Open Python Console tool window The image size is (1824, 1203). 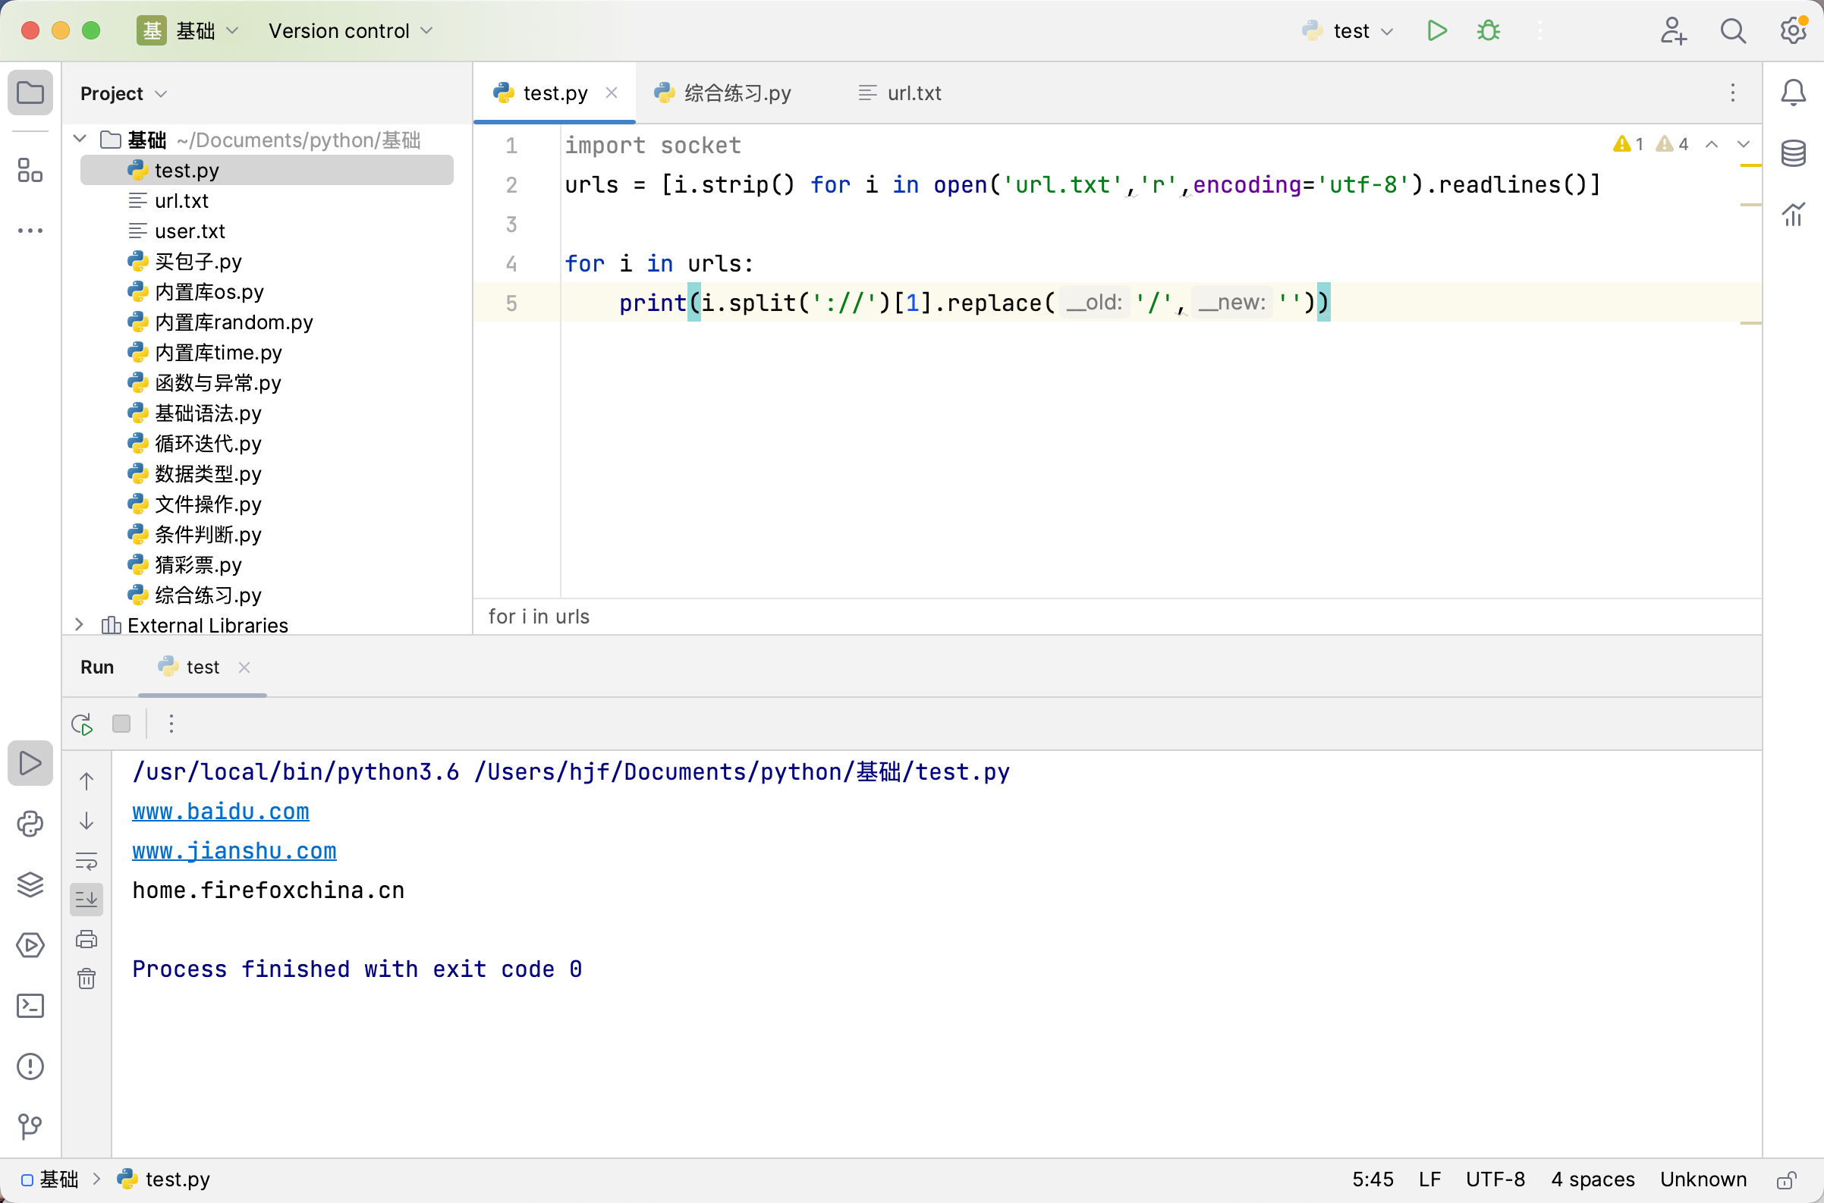click(x=30, y=823)
